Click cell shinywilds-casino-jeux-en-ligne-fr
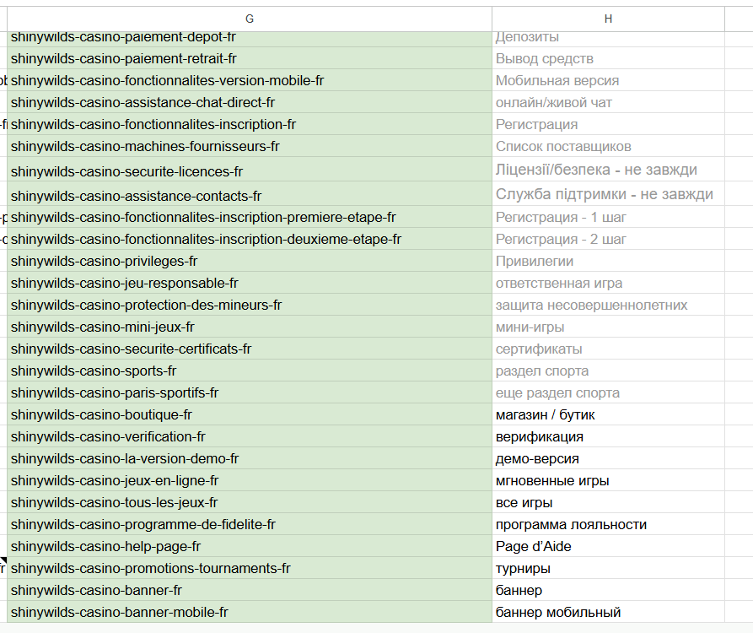753x633 pixels. tap(250, 480)
